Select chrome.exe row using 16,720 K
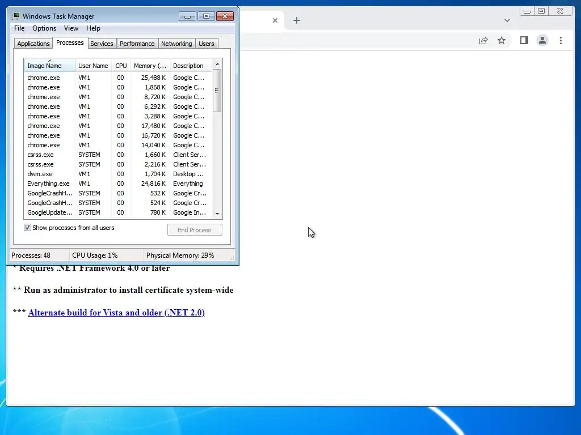This screenshot has height=435, width=581. coord(119,135)
